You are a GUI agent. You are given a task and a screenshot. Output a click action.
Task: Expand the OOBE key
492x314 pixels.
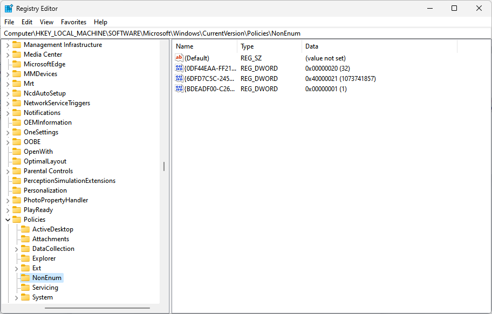pyautogui.click(x=8, y=142)
